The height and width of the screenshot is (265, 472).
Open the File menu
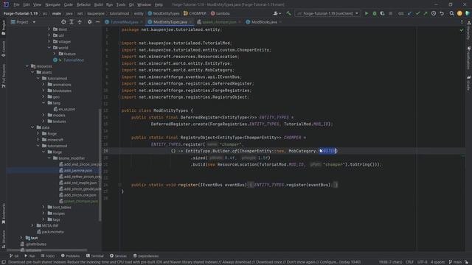pos(16,4)
